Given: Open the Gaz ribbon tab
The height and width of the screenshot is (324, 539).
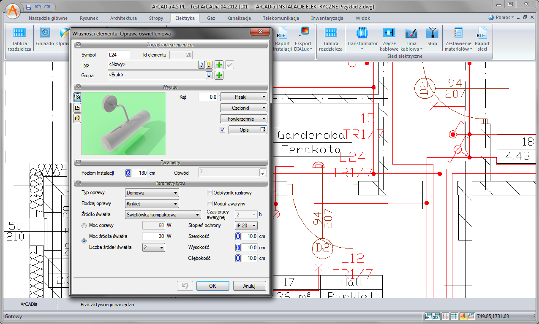Looking at the screenshot, I should 211,19.
